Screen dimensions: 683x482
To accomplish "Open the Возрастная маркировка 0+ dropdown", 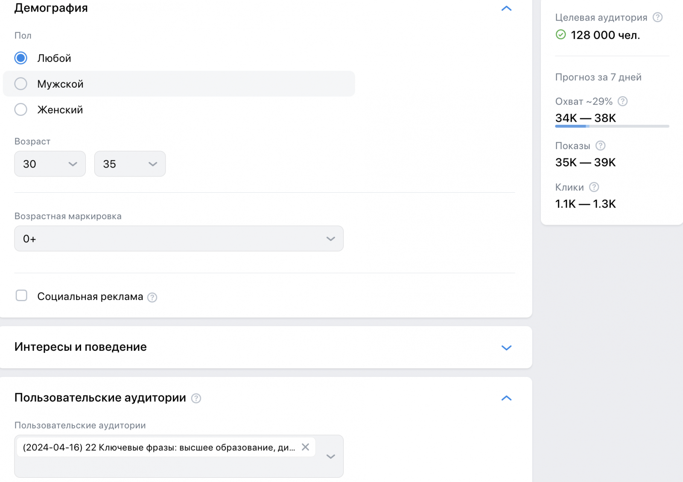I will click(179, 238).
